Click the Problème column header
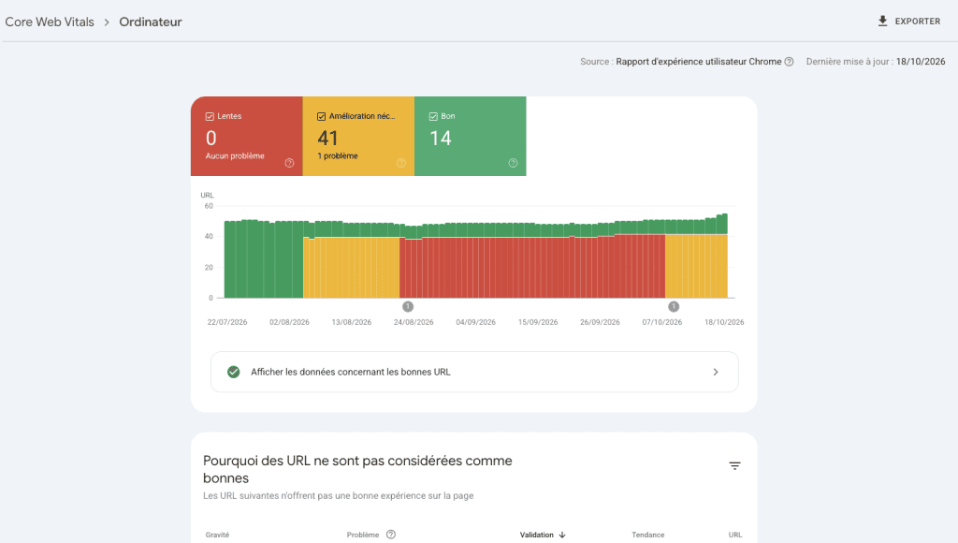Image resolution: width=958 pixels, height=543 pixels. click(363, 536)
